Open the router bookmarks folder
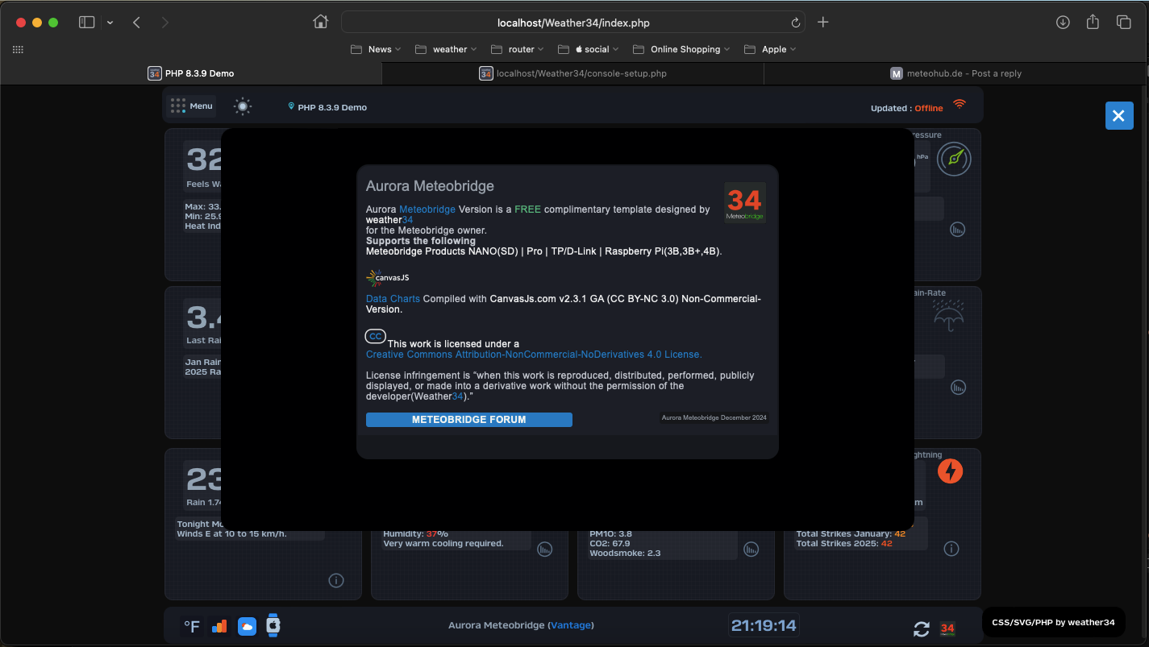The image size is (1149, 647). point(518,49)
